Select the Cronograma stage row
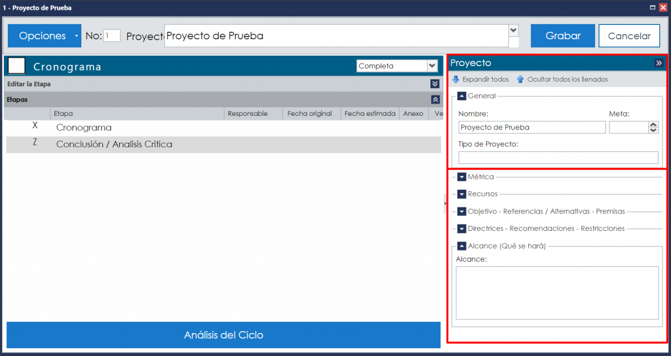 click(x=223, y=128)
